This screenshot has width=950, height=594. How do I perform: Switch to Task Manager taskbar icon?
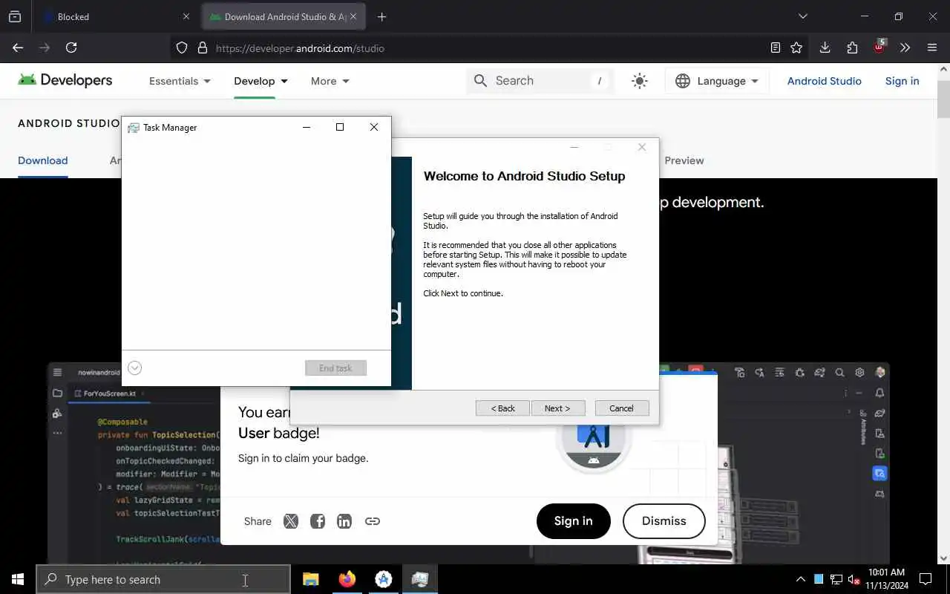[x=420, y=579]
